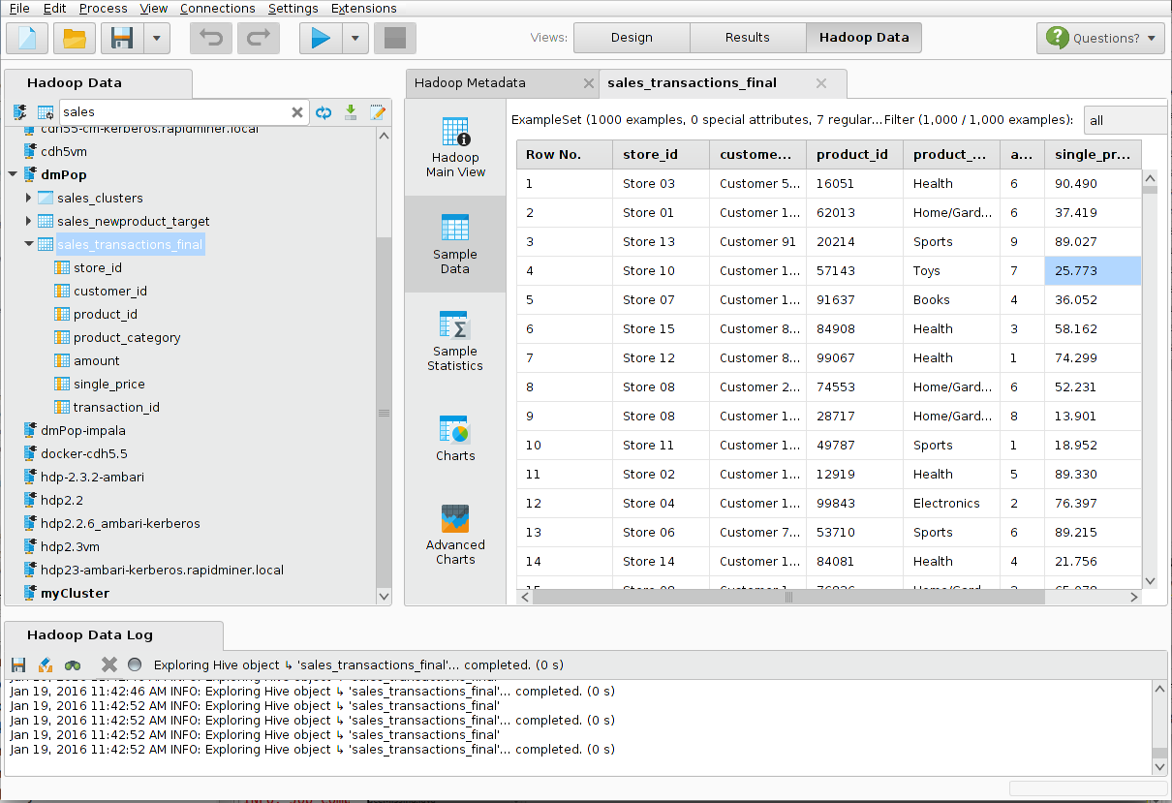Open the Charts view

pos(454,436)
